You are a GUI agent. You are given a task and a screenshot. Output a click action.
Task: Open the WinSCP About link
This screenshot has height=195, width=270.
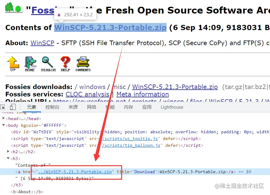(42, 43)
